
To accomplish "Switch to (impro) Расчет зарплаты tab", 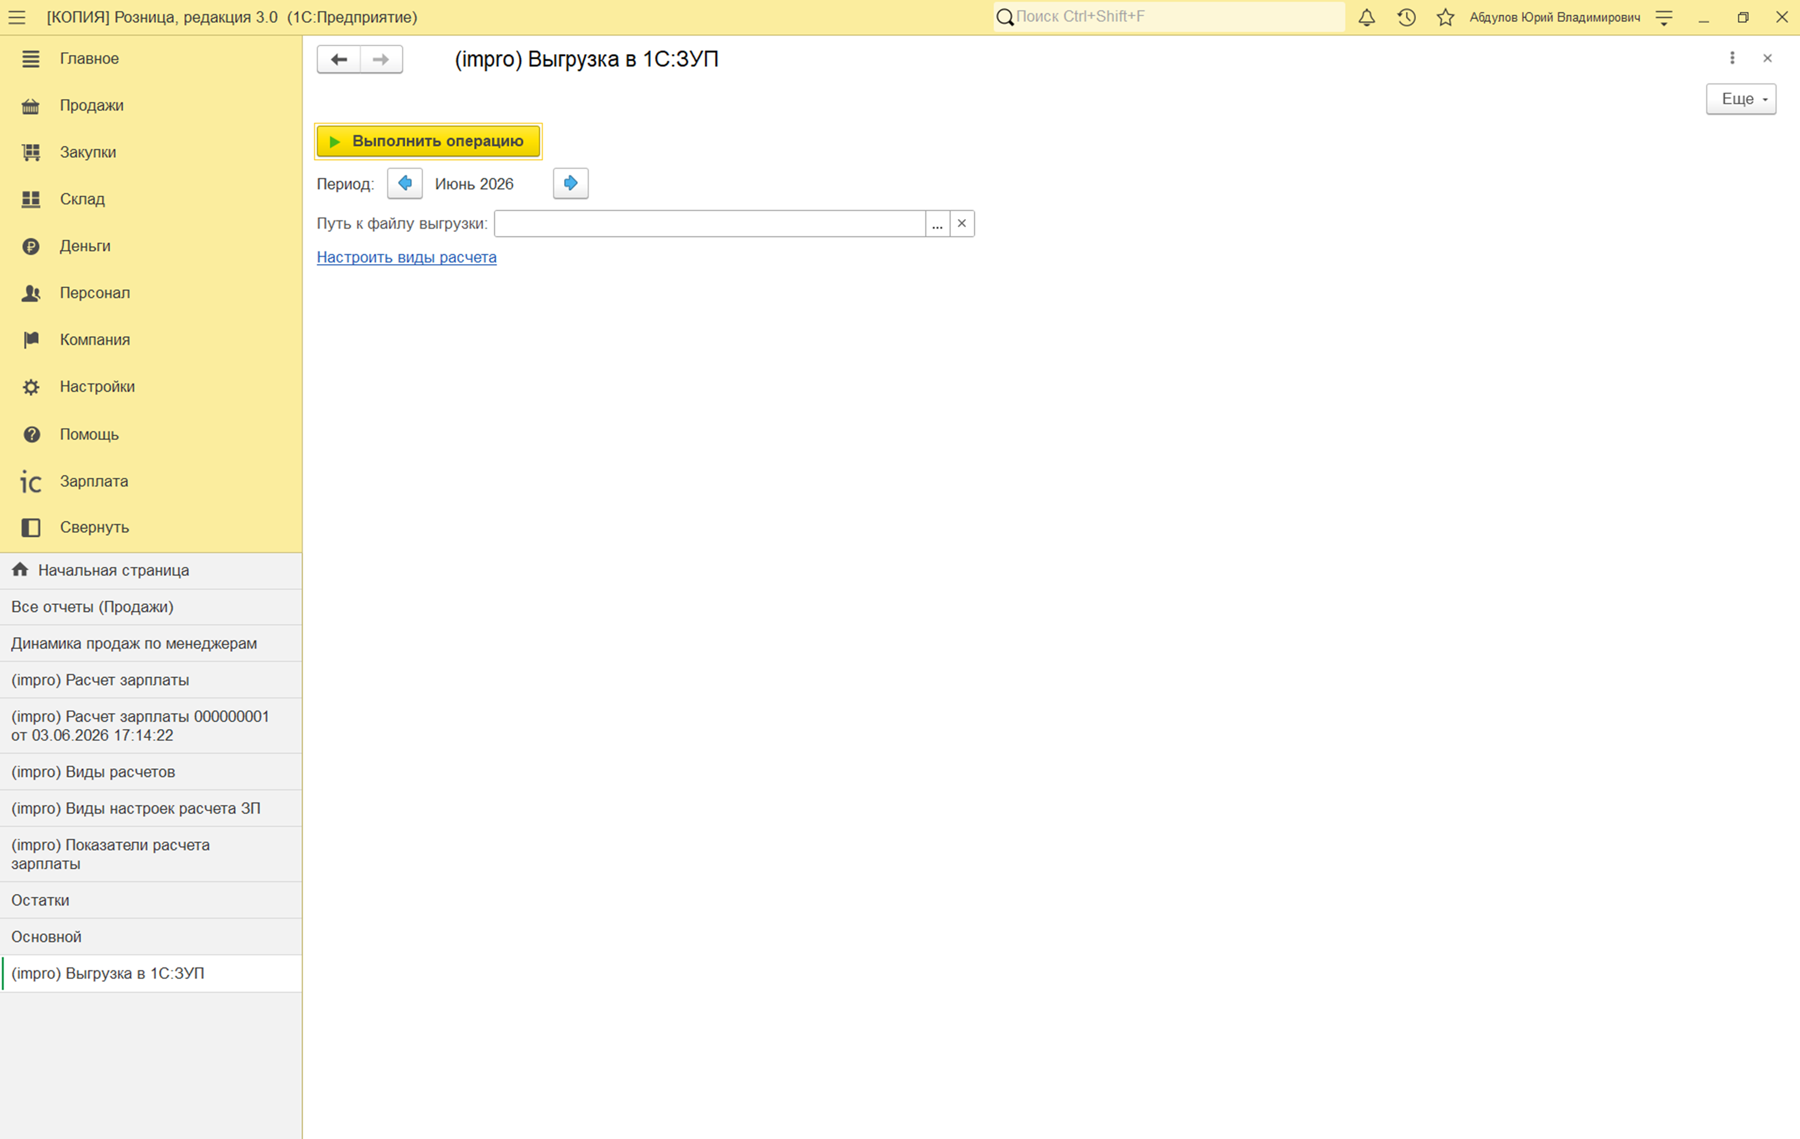I will (151, 681).
